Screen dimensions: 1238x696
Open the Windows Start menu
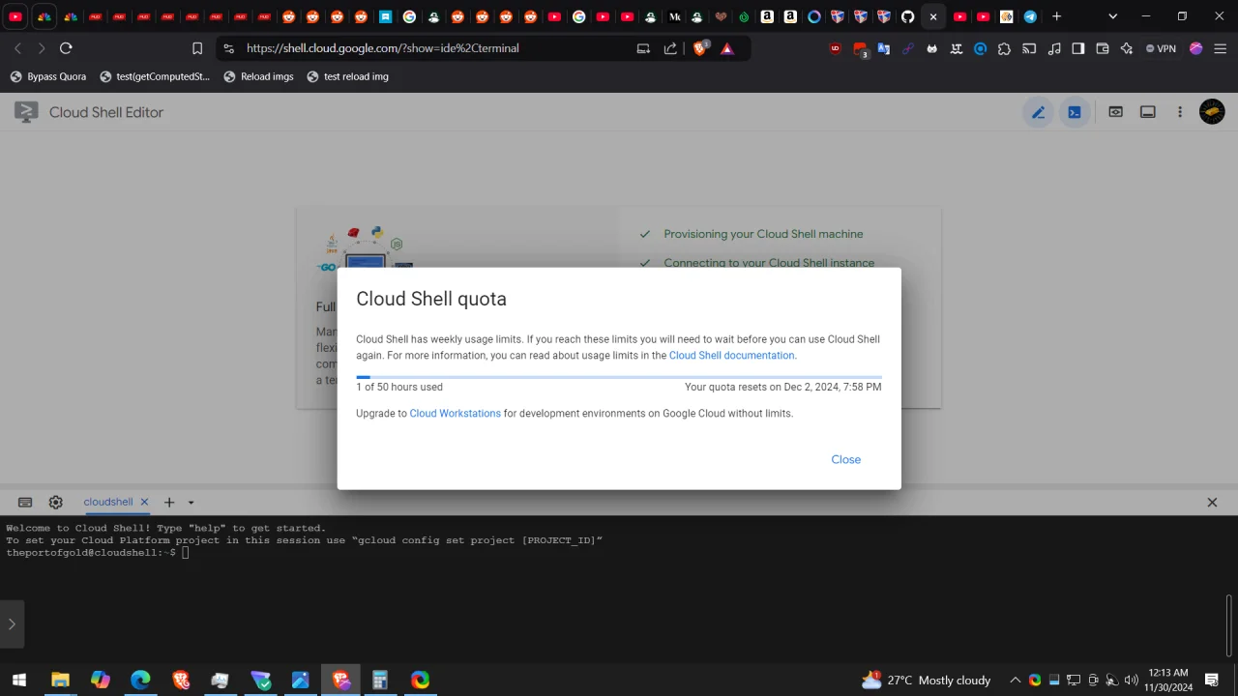tap(19, 681)
